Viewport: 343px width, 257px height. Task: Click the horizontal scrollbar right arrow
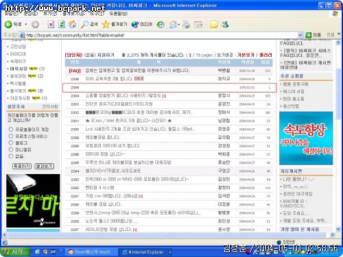point(333,234)
